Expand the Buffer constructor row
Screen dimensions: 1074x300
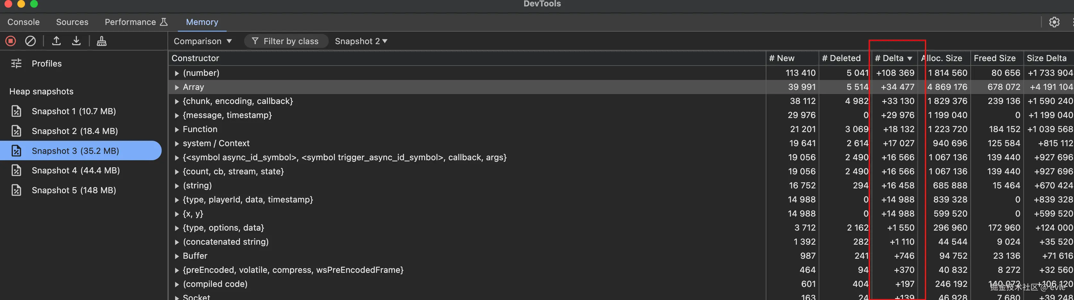coord(177,257)
